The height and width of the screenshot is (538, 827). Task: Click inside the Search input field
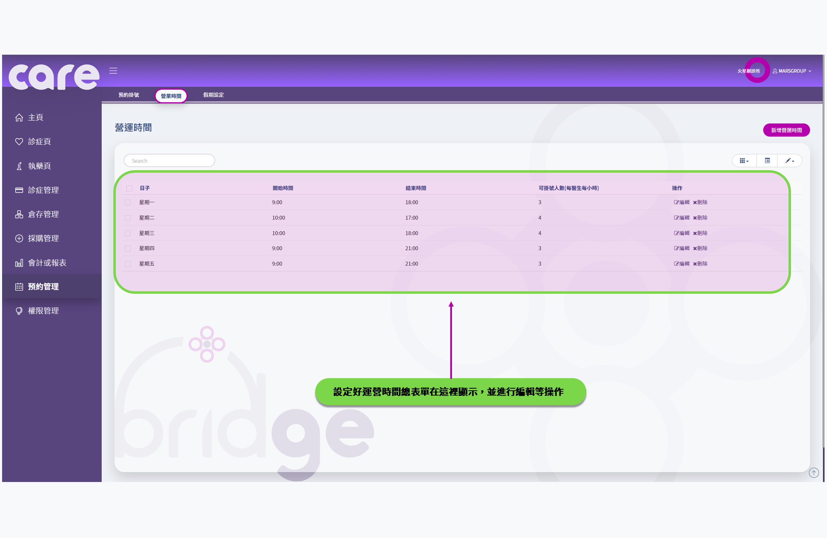point(169,160)
